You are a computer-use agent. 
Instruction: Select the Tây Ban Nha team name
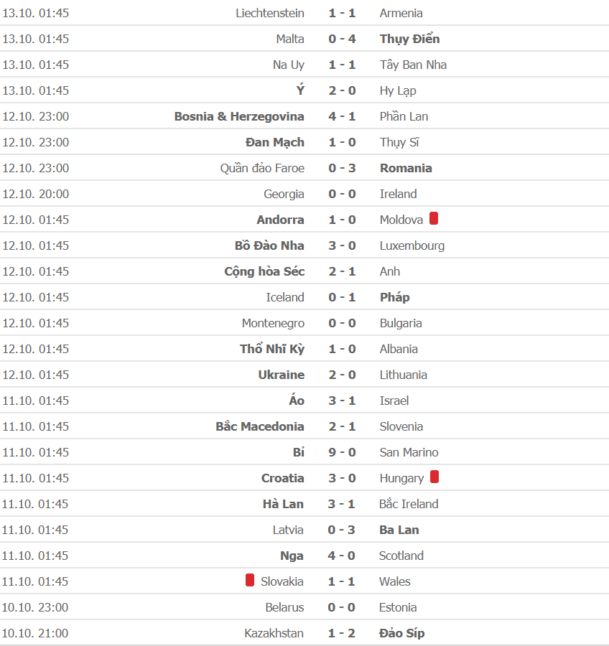[413, 65]
